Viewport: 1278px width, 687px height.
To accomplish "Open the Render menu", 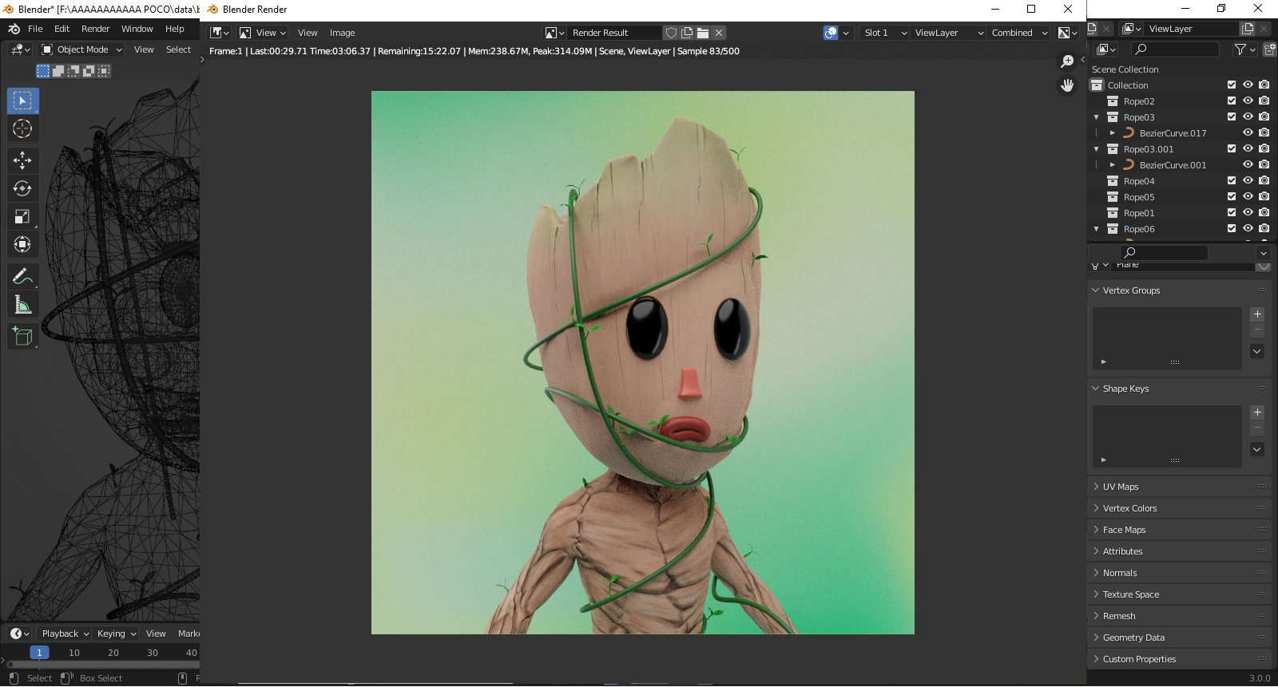I will tap(95, 29).
